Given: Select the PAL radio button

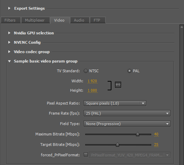Looking at the screenshot, I should coord(129,71).
